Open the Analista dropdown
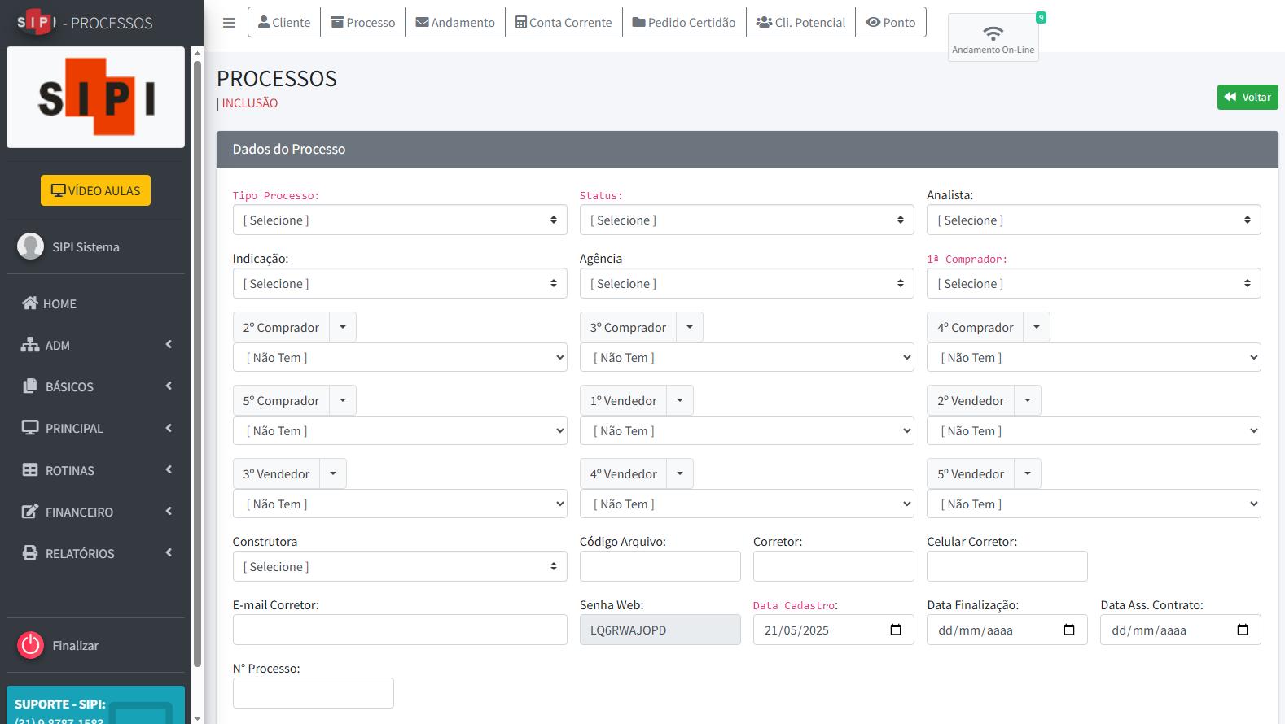 (1094, 220)
